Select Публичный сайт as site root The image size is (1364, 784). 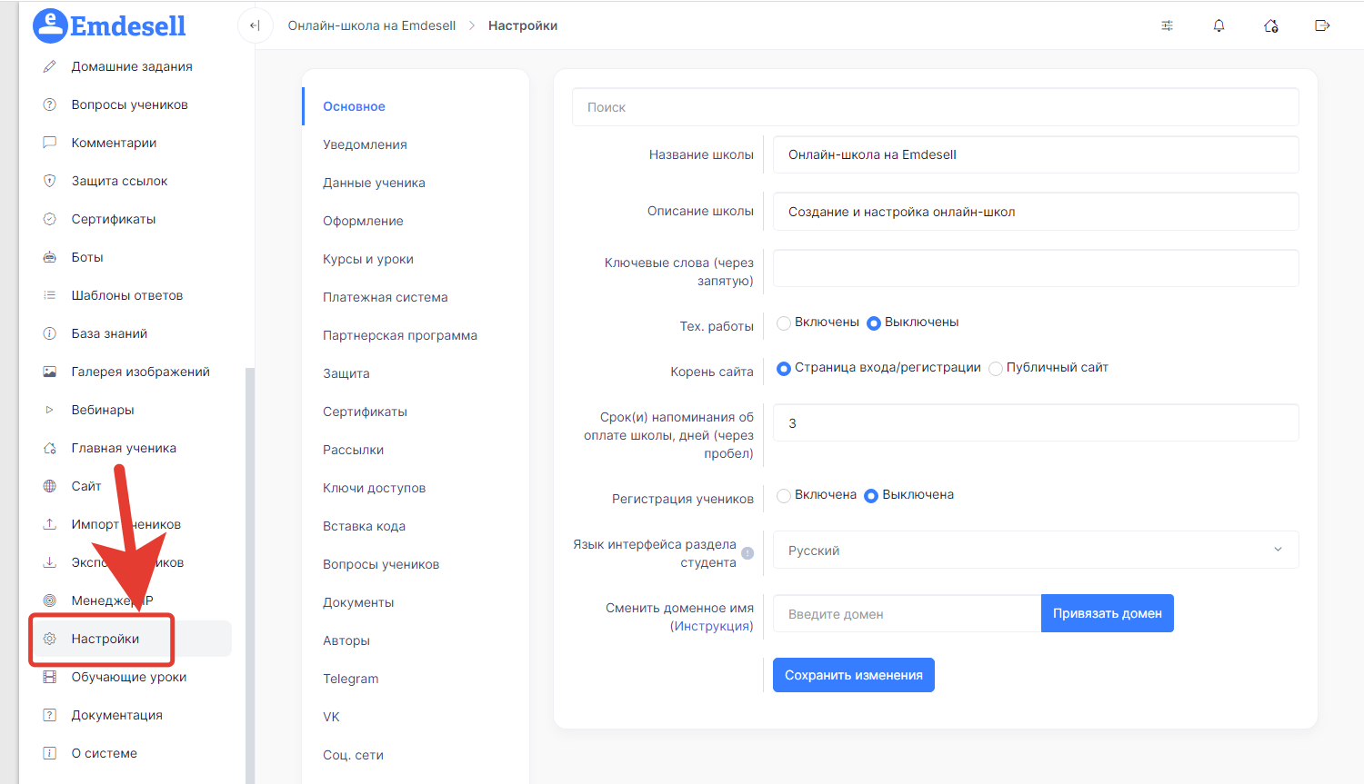(996, 368)
